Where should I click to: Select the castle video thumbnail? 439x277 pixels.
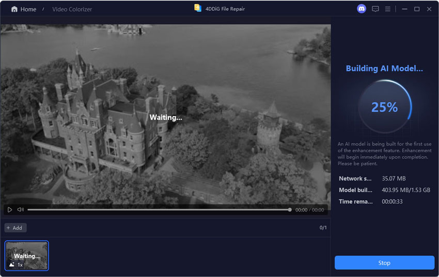[x=26, y=255]
